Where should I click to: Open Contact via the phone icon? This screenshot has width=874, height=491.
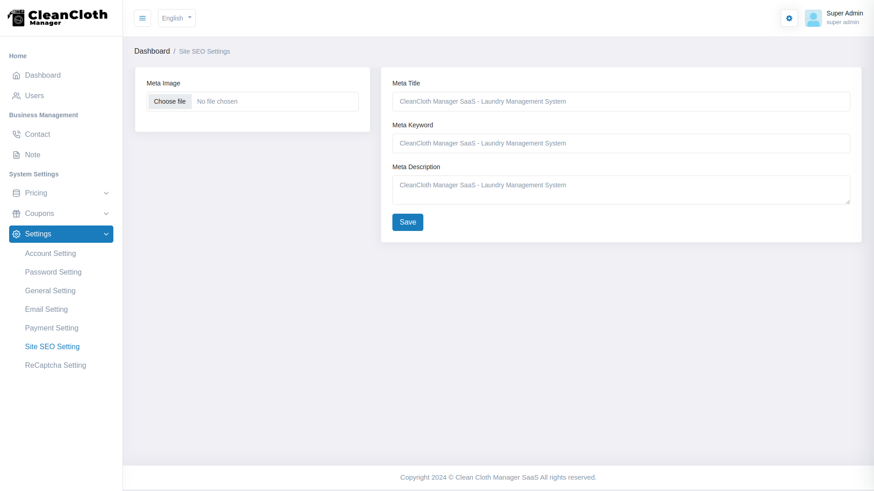tap(16, 135)
